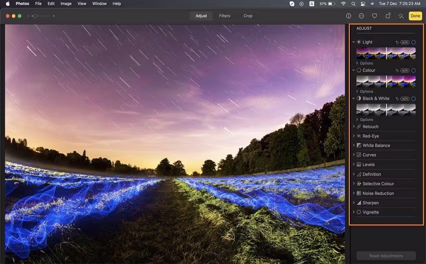The width and height of the screenshot is (426, 264).
Task: Click the Sharpen triangle icon
Action: tap(359, 202)
